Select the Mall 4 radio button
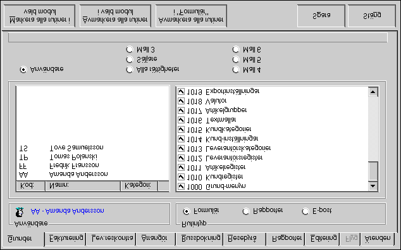The image size is (401, 250). 236,70
